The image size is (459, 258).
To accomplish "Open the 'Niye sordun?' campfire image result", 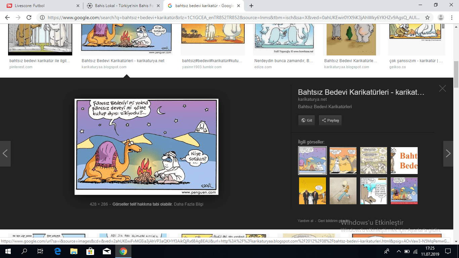I will (127, 40).
